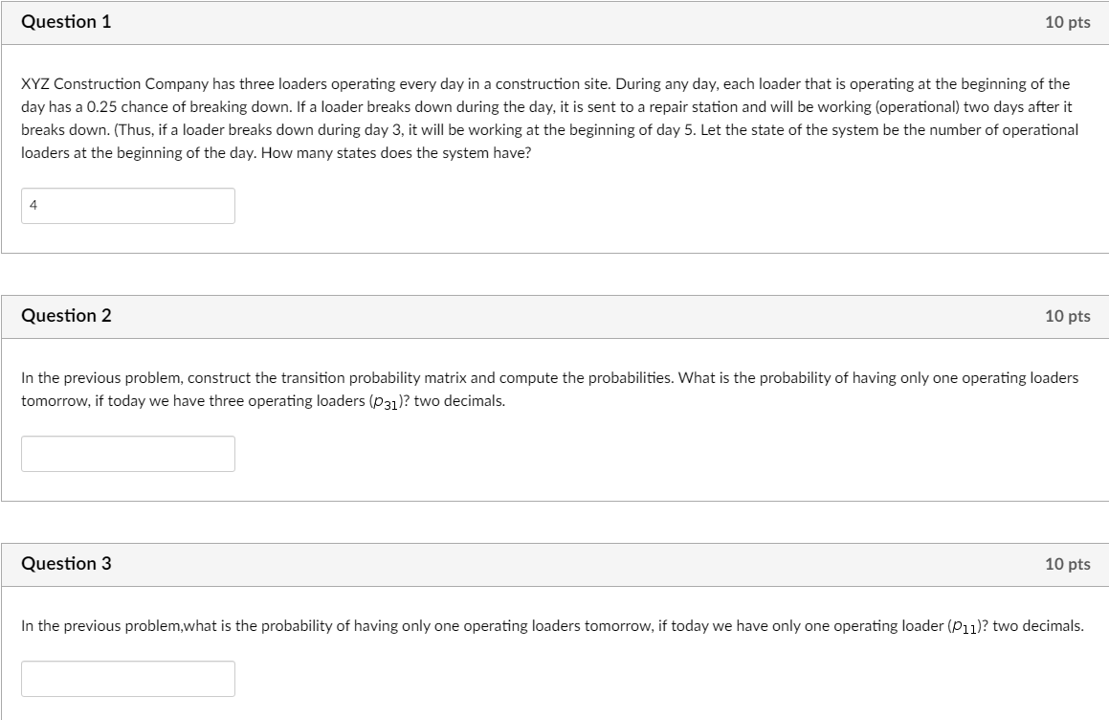Click the Question 2 header bar
Image resolution: width=1109 pixels, height=720 pixels.
tap(555, 315)
